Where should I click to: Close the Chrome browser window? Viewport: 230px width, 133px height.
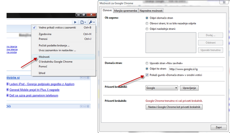[x=91, y=14]
